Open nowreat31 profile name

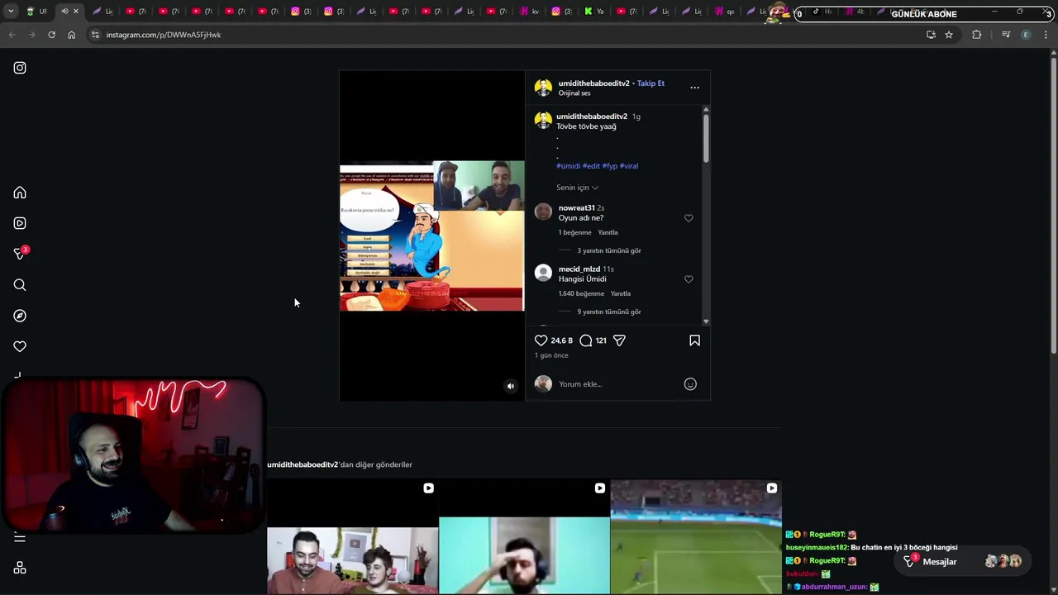577,208
